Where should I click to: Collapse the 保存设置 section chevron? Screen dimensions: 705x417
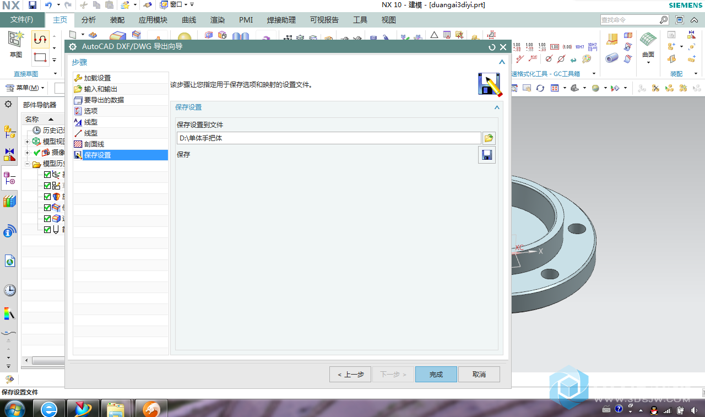point(497,107)
